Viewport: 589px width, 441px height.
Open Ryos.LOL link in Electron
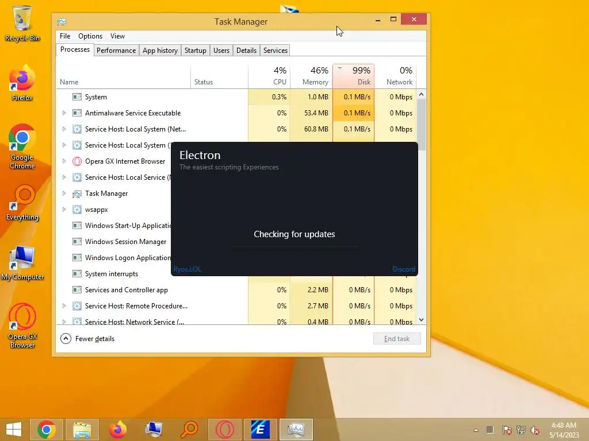(187, 269)
